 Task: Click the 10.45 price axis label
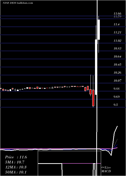coord(117,65)
